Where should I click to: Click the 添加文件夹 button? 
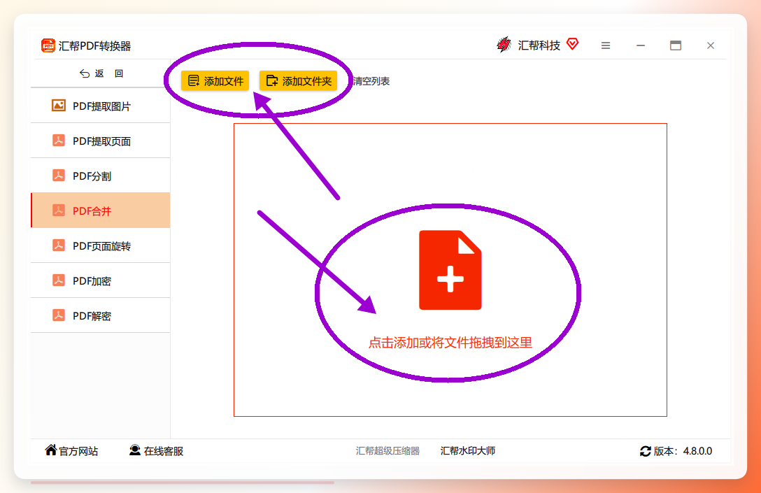coord(299,80)
